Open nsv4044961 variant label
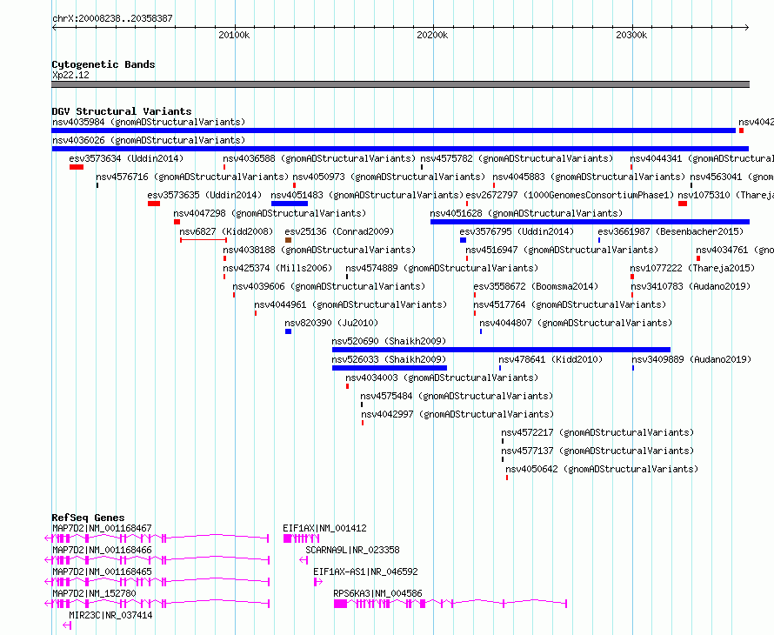774x635 pixels. (x=350, y=304)
